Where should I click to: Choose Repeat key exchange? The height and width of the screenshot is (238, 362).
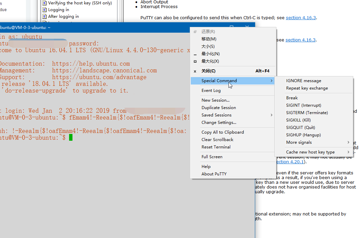314,88
